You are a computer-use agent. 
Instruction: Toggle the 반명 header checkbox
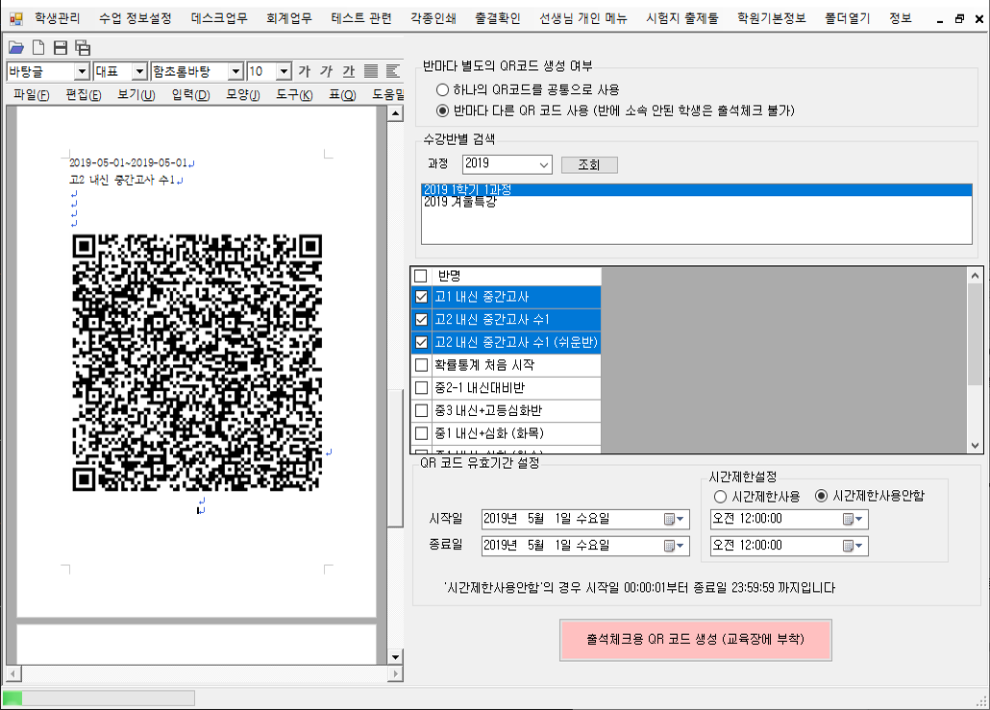tap(420, 276)
